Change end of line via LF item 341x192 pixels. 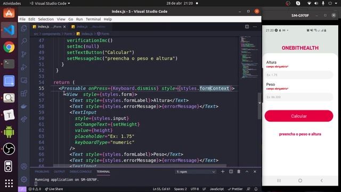tap(204, 189)
